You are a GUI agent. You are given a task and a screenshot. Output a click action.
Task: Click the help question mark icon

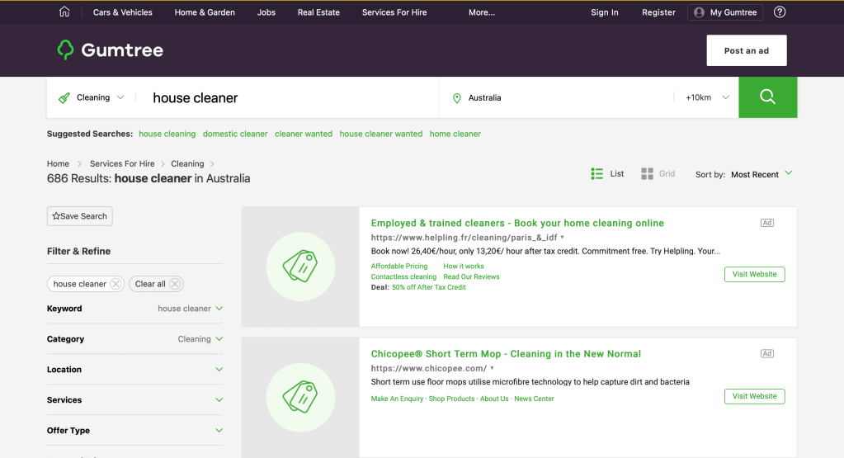click(780, 12)
